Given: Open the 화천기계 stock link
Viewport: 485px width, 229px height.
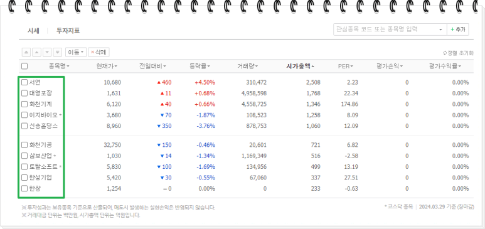Looking at the screenshot, I should tap(41, 104).
